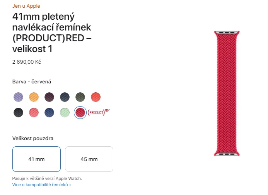Pick the dark cherry maroon swatch
The height and width of the screenshot is (195, 268).
click(49, 97)
